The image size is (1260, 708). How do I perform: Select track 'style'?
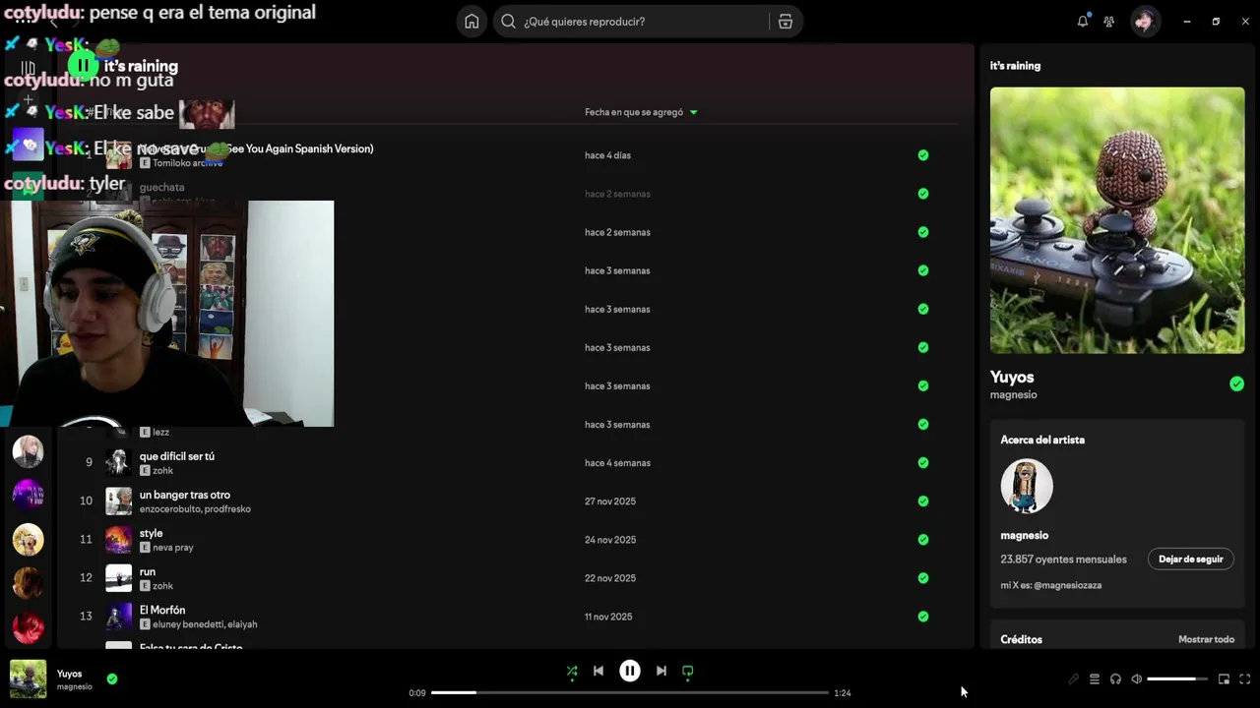tap(152, 533)
